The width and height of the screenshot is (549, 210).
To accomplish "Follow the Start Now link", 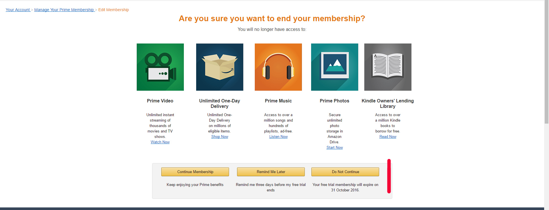I will [335, 148].
